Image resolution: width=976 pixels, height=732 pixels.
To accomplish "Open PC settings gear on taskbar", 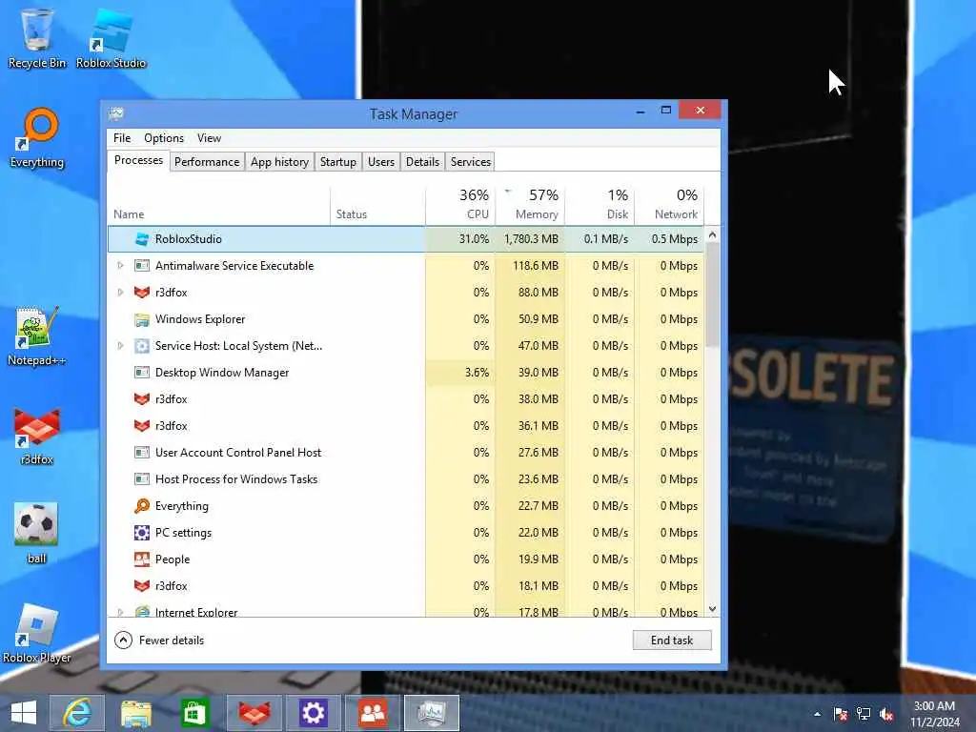I will pyautogui.click(x=313, y=713).
